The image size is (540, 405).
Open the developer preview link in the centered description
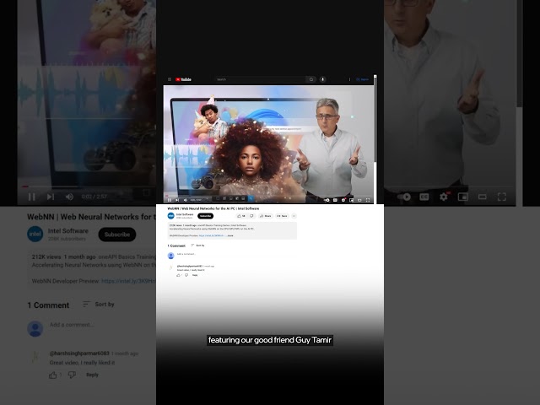[212, 235]
